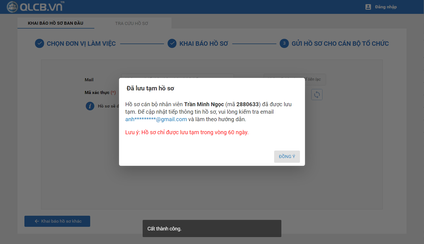
Task: Click the QLCB.vn brand text
Action: click(x=42, y=7)
